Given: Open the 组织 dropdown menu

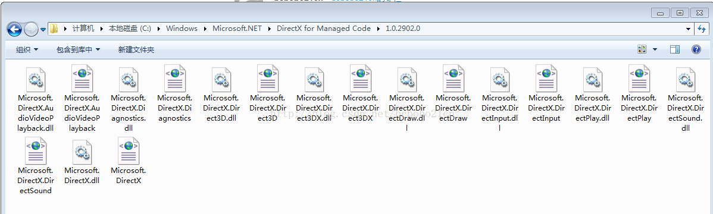Looking at the screenshot, I should point(27,49).
